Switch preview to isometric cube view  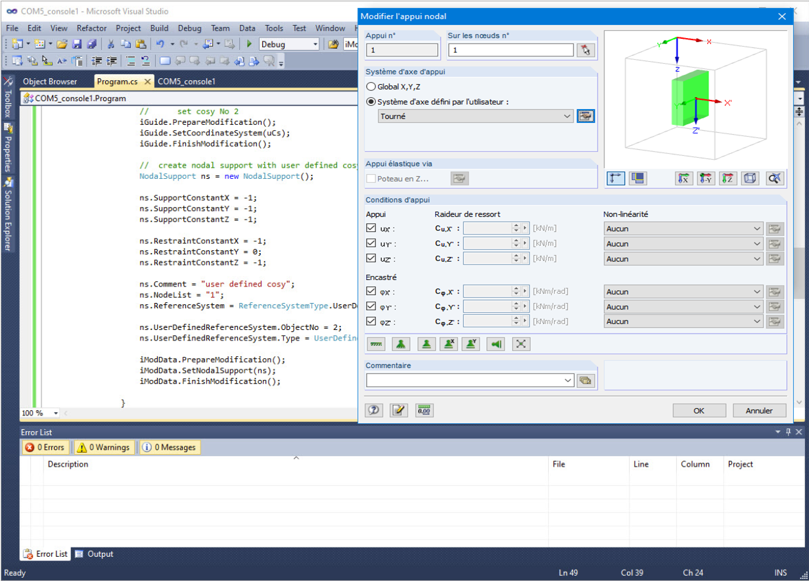pos(751,178)
